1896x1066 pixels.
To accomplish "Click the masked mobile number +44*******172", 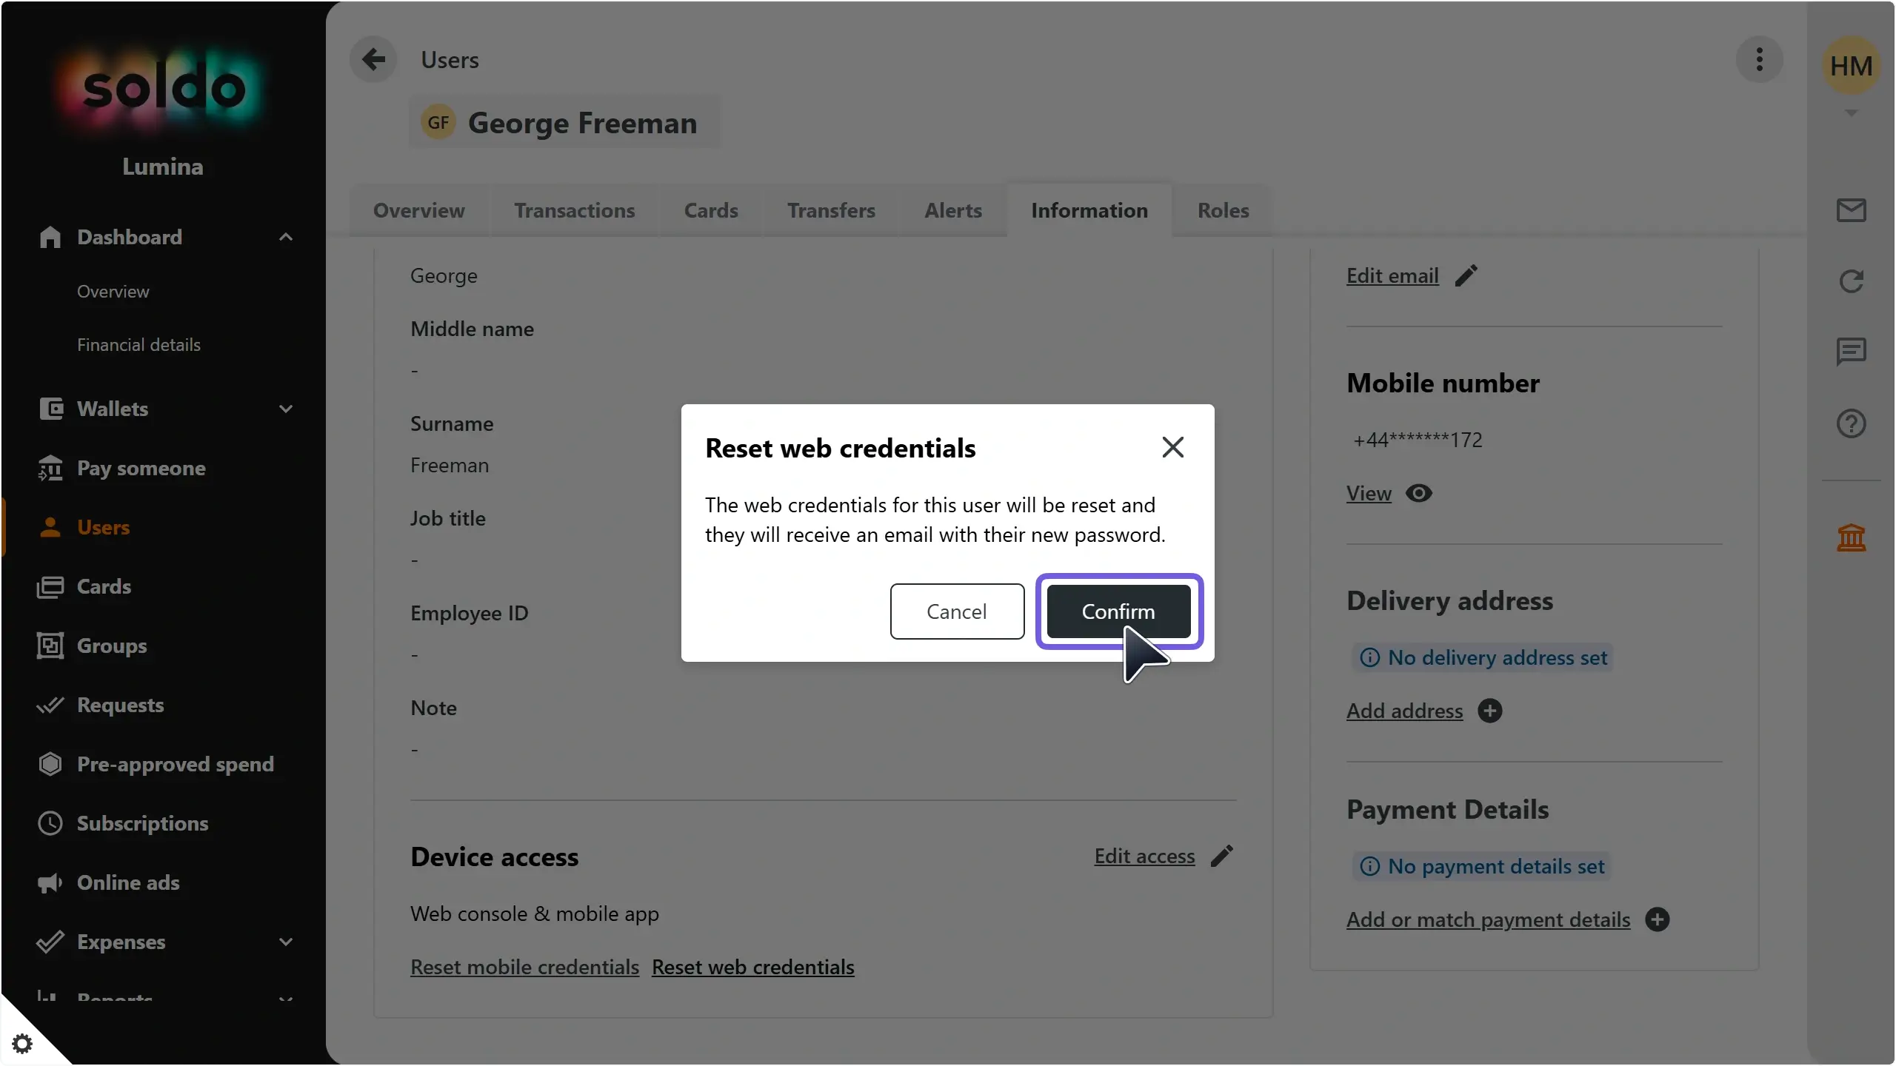I will coord(1418,440).
